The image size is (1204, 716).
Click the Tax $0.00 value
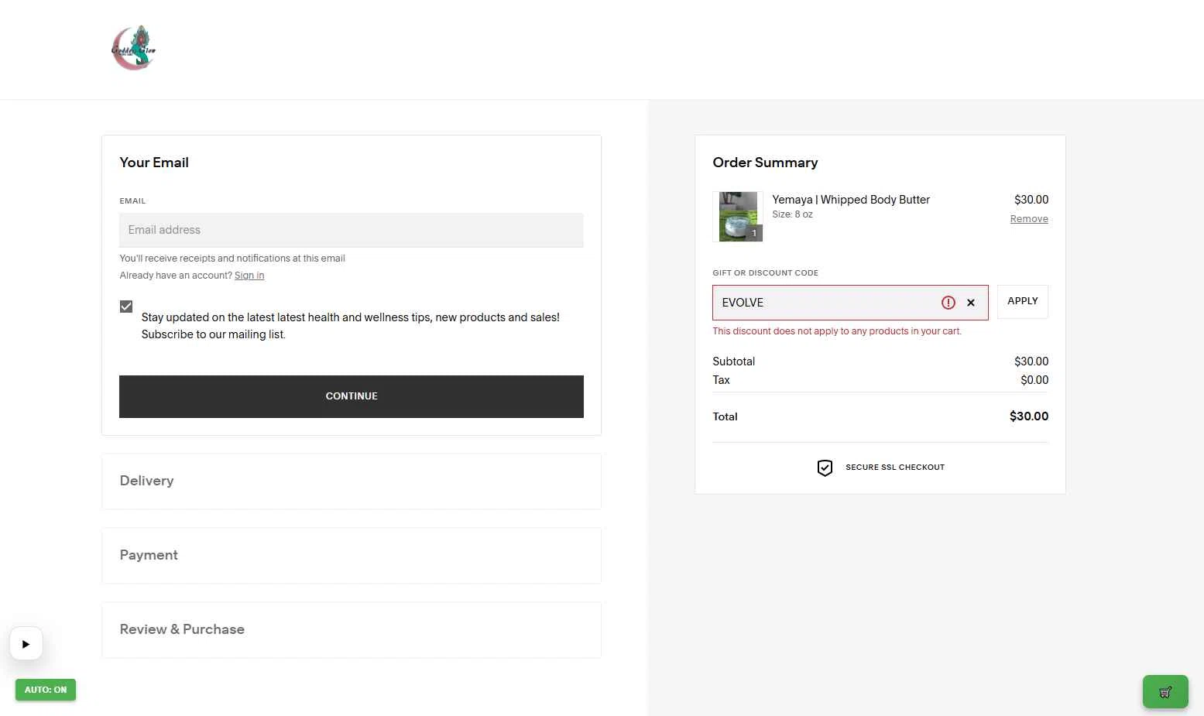1034,380
